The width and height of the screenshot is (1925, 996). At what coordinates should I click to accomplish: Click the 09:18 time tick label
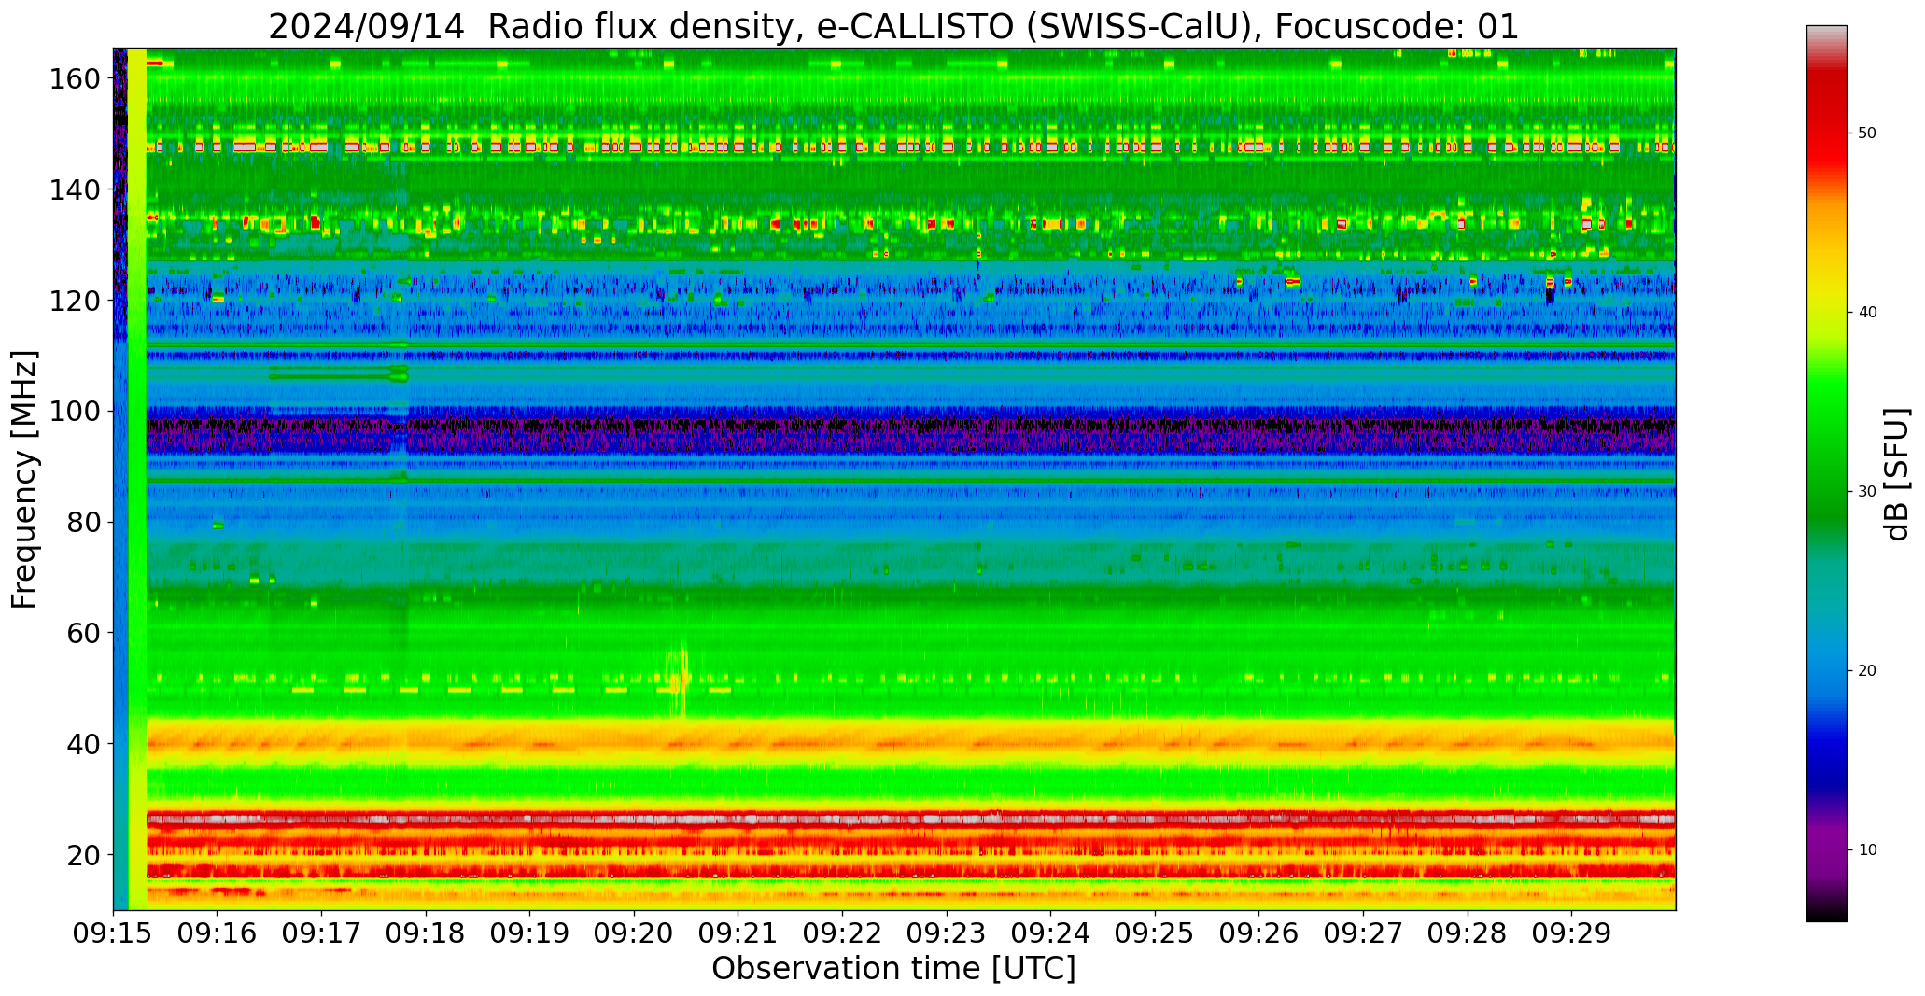tap(426, 933)
